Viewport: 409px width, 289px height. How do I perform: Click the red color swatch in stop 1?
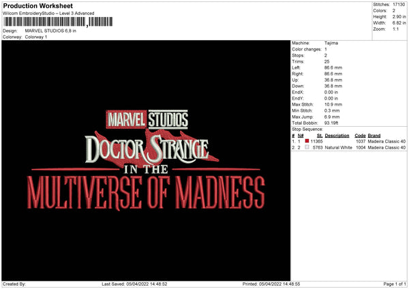307,141
